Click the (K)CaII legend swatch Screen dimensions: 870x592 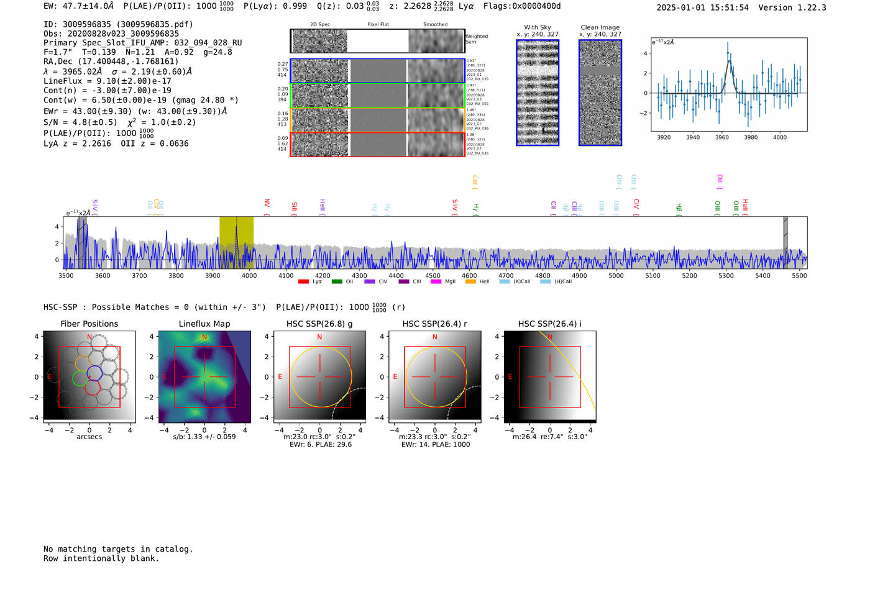[x=505, y=281]
